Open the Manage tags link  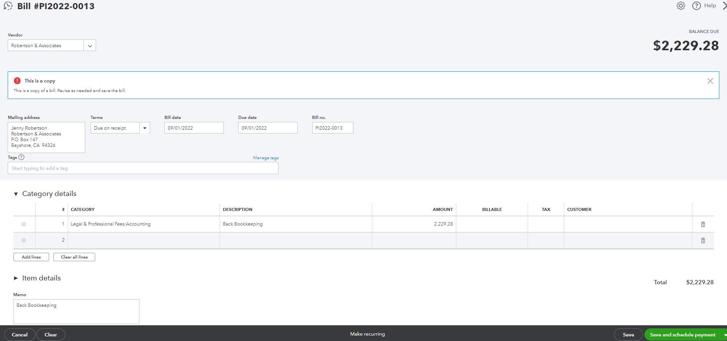tap(266, 158)
